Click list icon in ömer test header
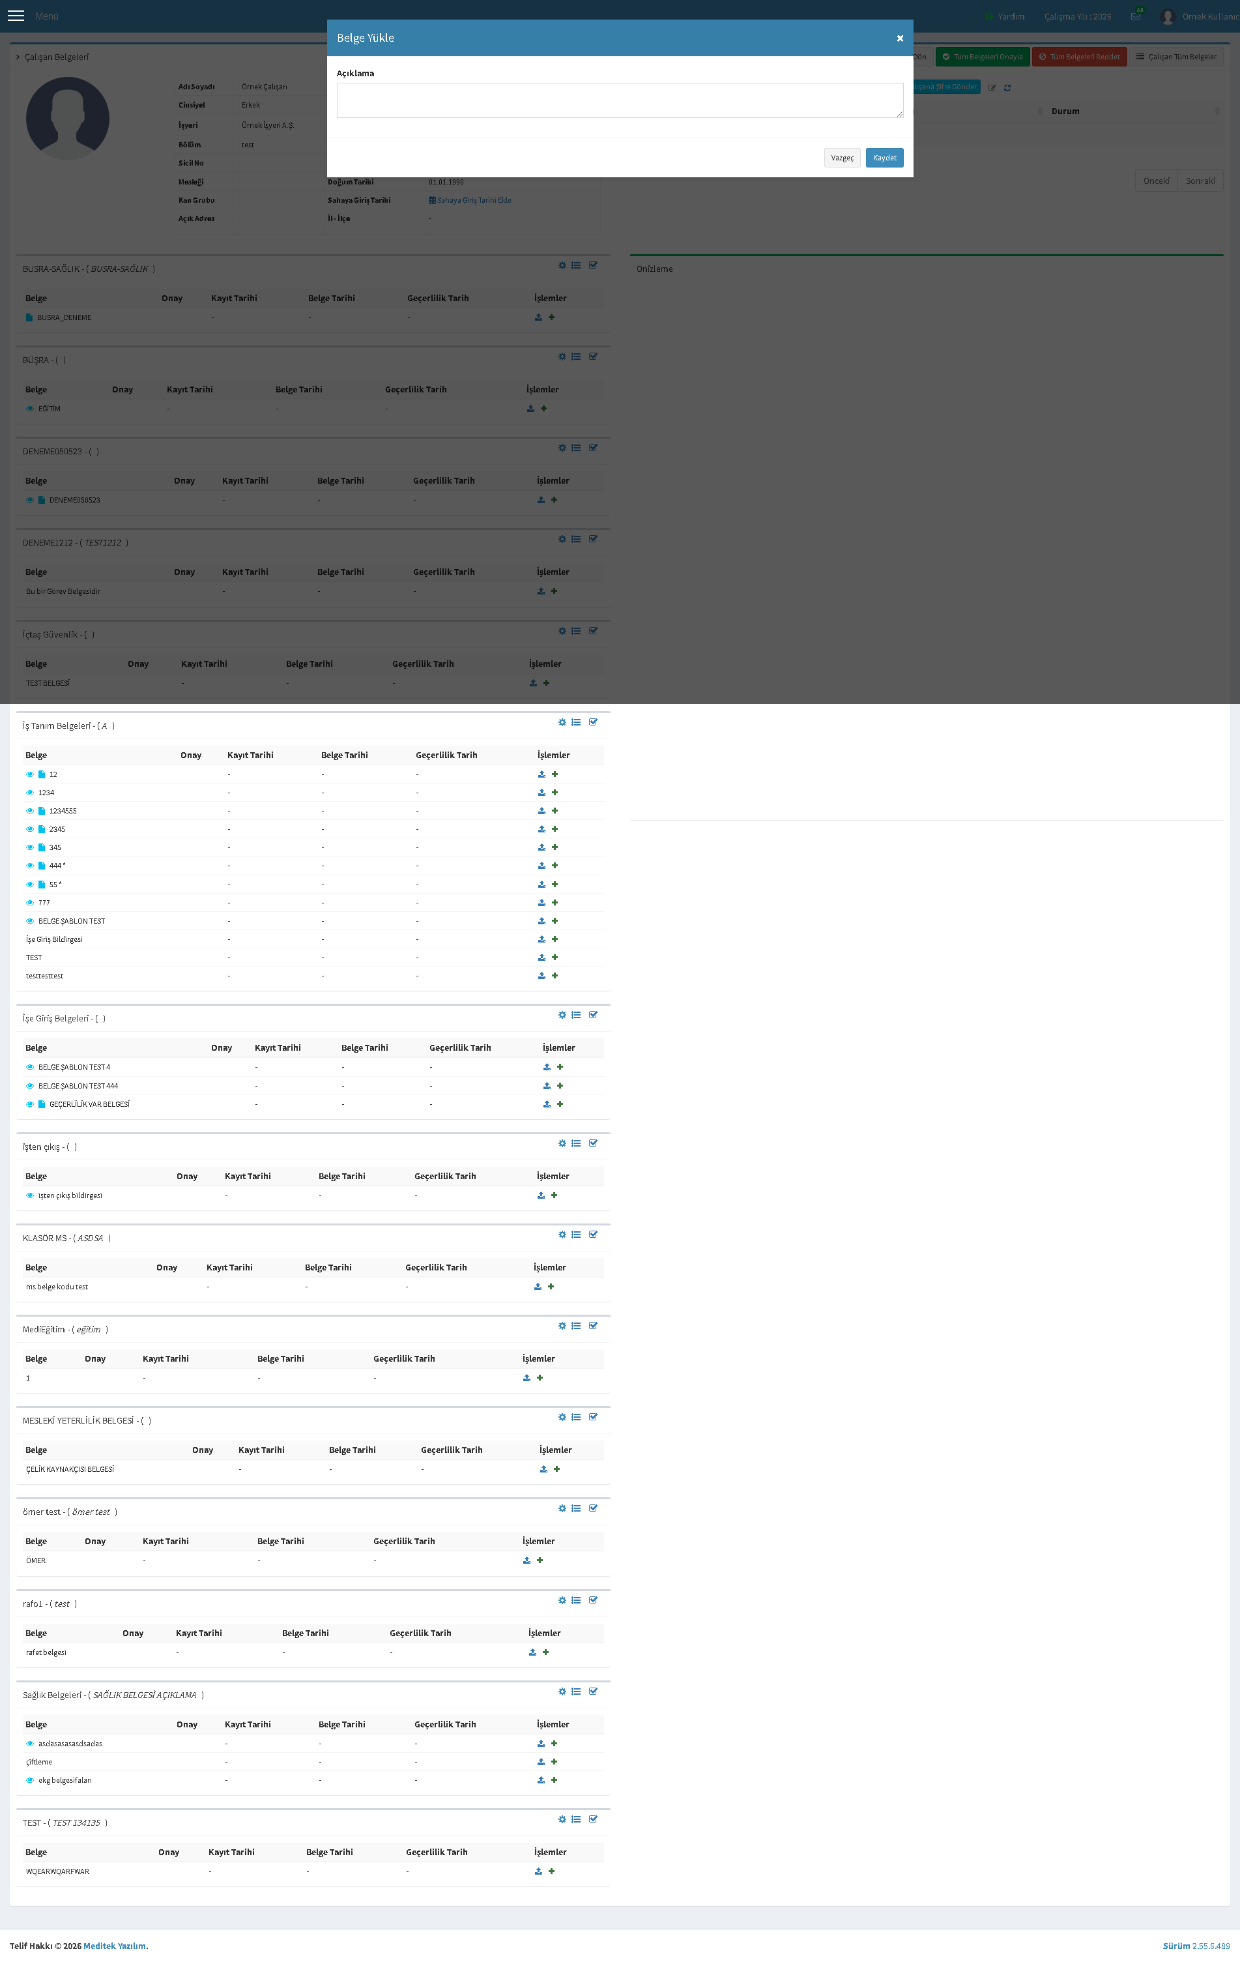The image size is (1240, 1962). [576, 1508]
